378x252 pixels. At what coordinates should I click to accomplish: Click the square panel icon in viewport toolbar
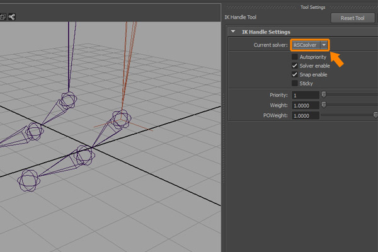[3, 16]
